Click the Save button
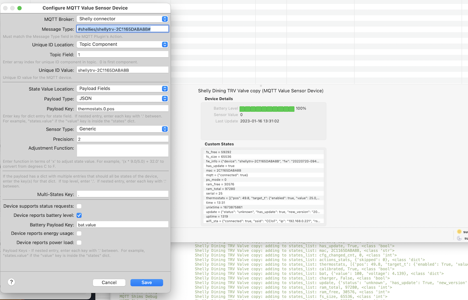468x300 pixels. [147, 282]
